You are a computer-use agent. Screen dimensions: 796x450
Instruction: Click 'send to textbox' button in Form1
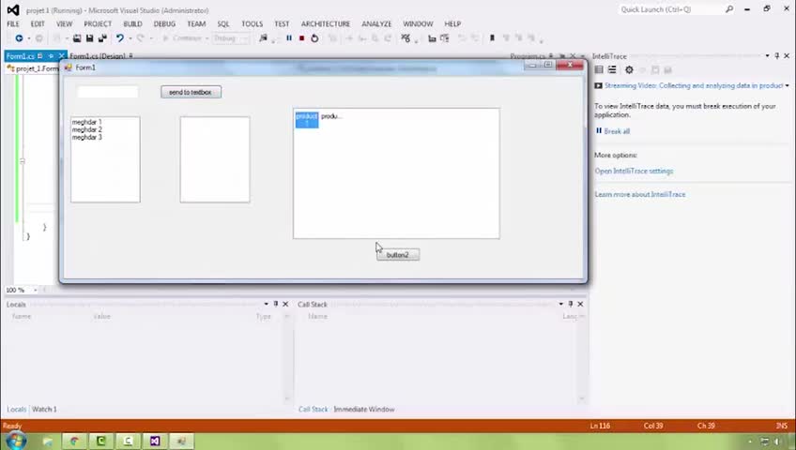click(191, 92)
